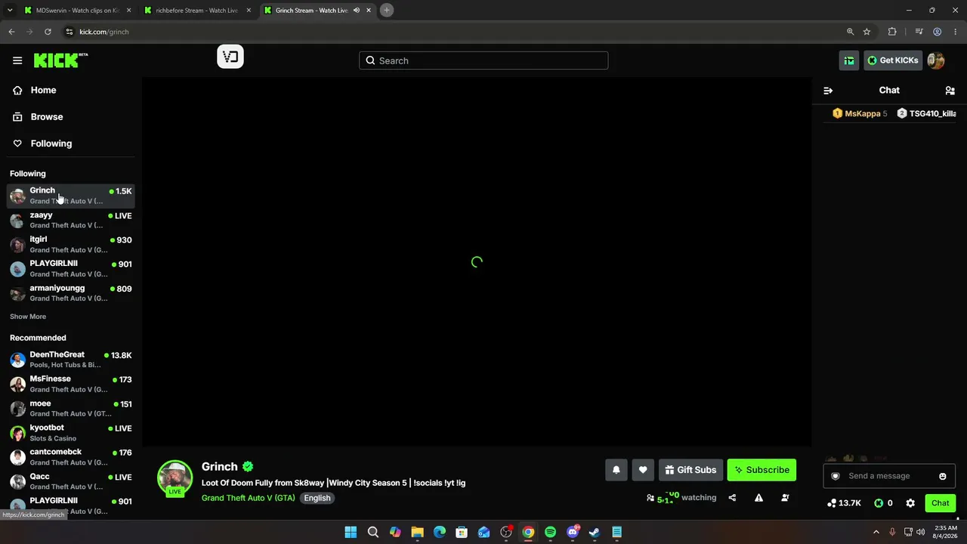Switch to the richbefore Stream tab
The image size is (967, 544).
coord(198,11)
